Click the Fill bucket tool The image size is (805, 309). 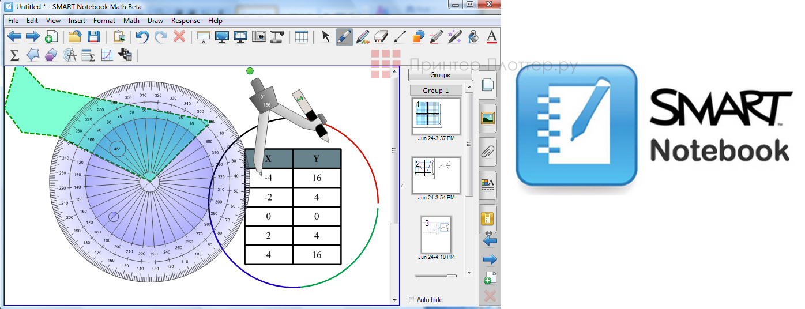pyautogui.click(x=473, y=37)
